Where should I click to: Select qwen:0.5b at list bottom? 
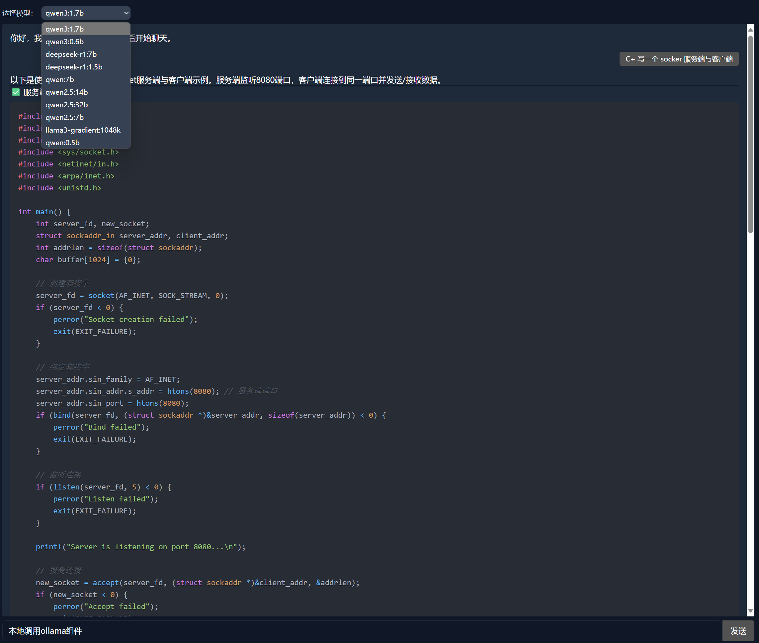click(x=62, y=143)
